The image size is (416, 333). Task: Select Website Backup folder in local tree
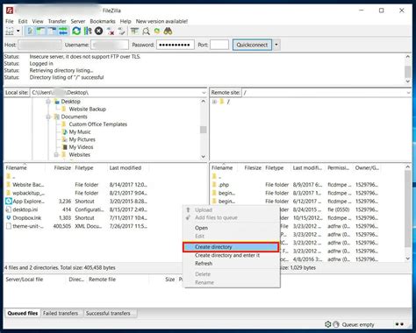click(87, 109)
